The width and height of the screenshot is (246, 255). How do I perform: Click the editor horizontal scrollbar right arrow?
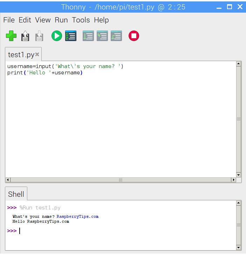coord(233,180)
